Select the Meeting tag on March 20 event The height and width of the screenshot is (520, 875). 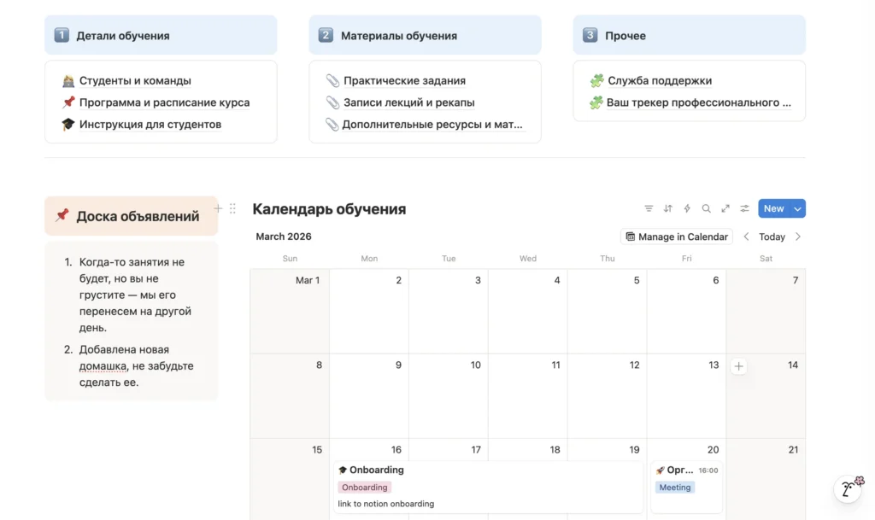coord(675,488)
